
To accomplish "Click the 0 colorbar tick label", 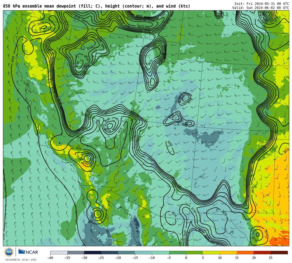I will tap(186, 258).
